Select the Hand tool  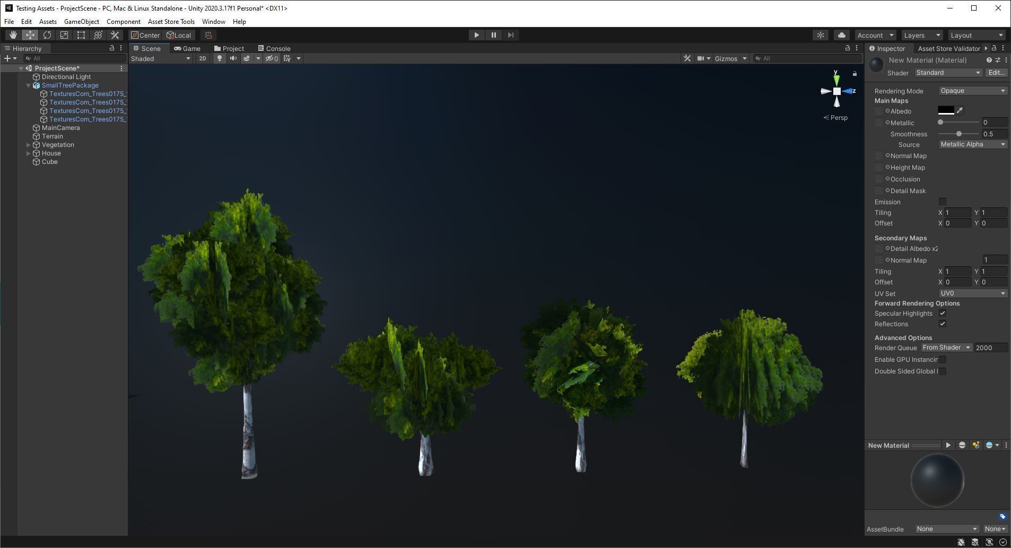coord(13,35)
